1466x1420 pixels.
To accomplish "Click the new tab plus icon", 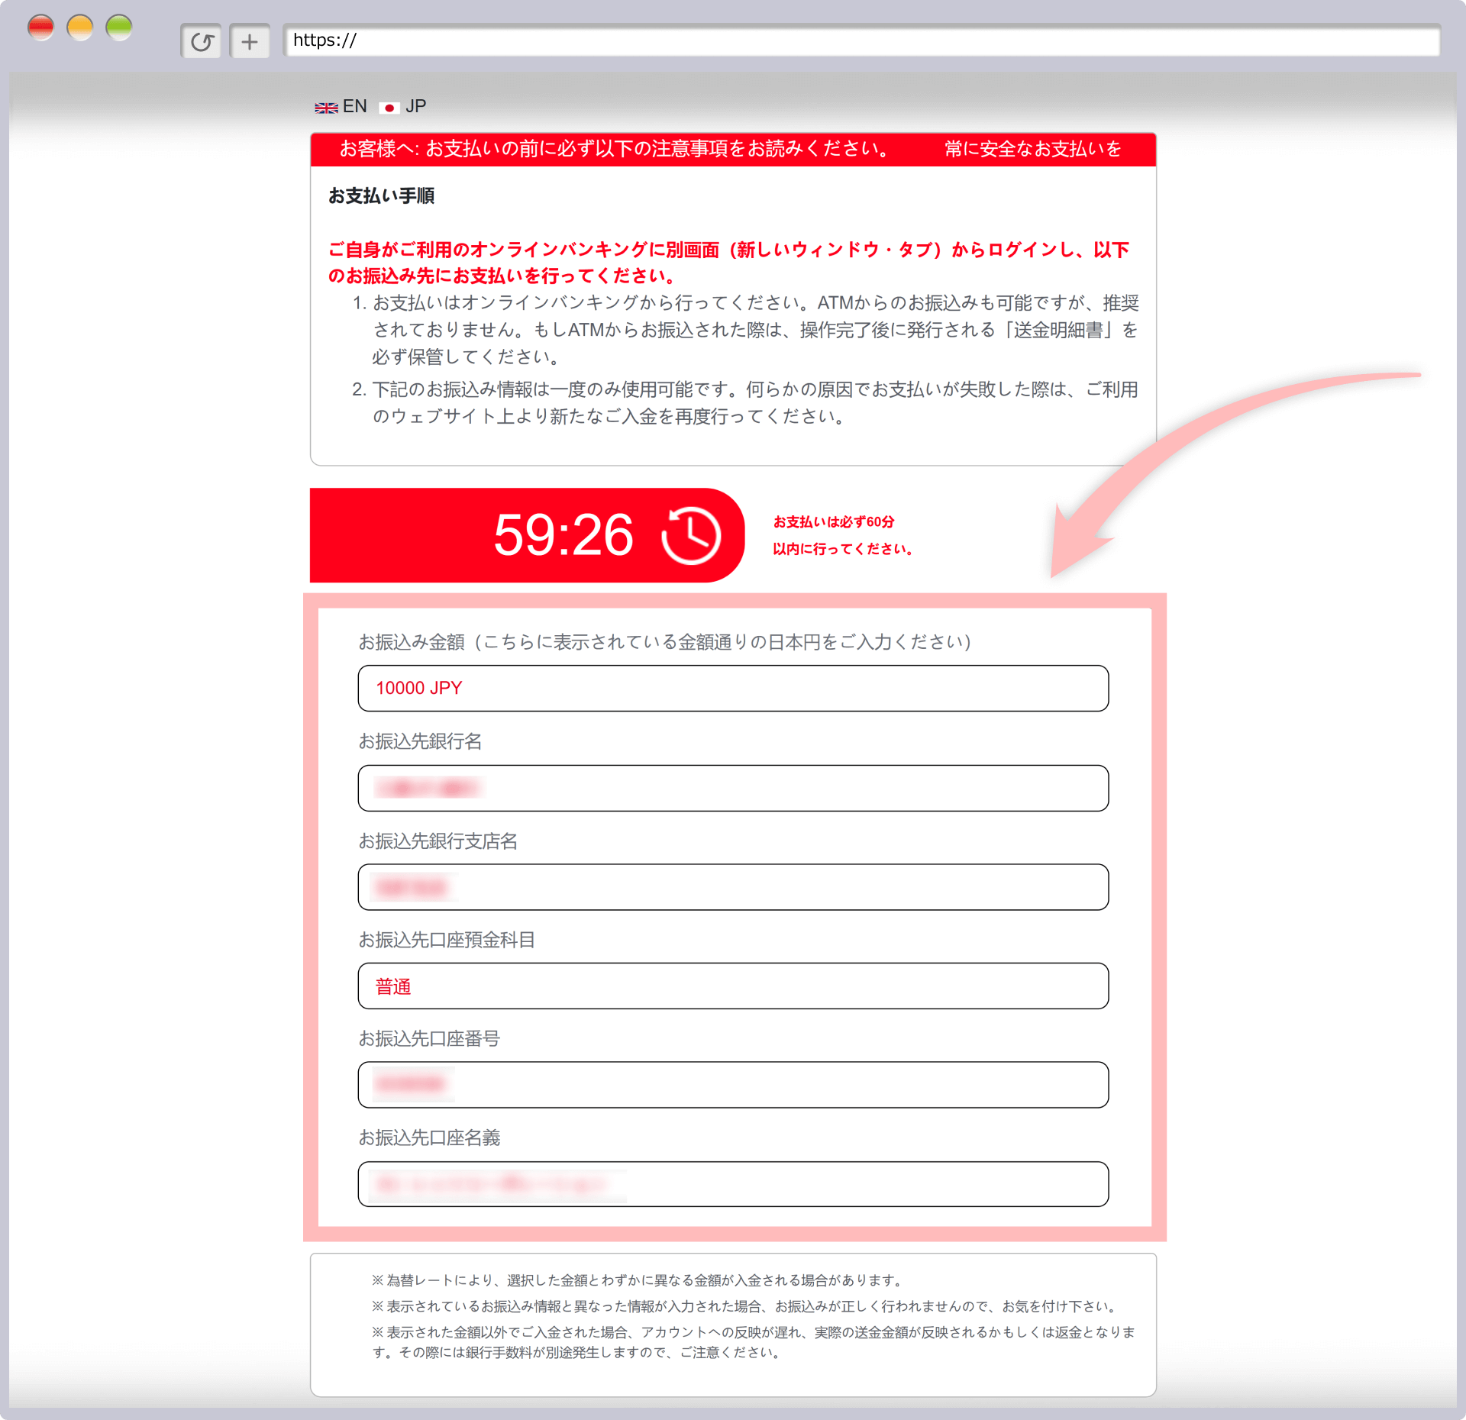I will (x=250, y=41).
